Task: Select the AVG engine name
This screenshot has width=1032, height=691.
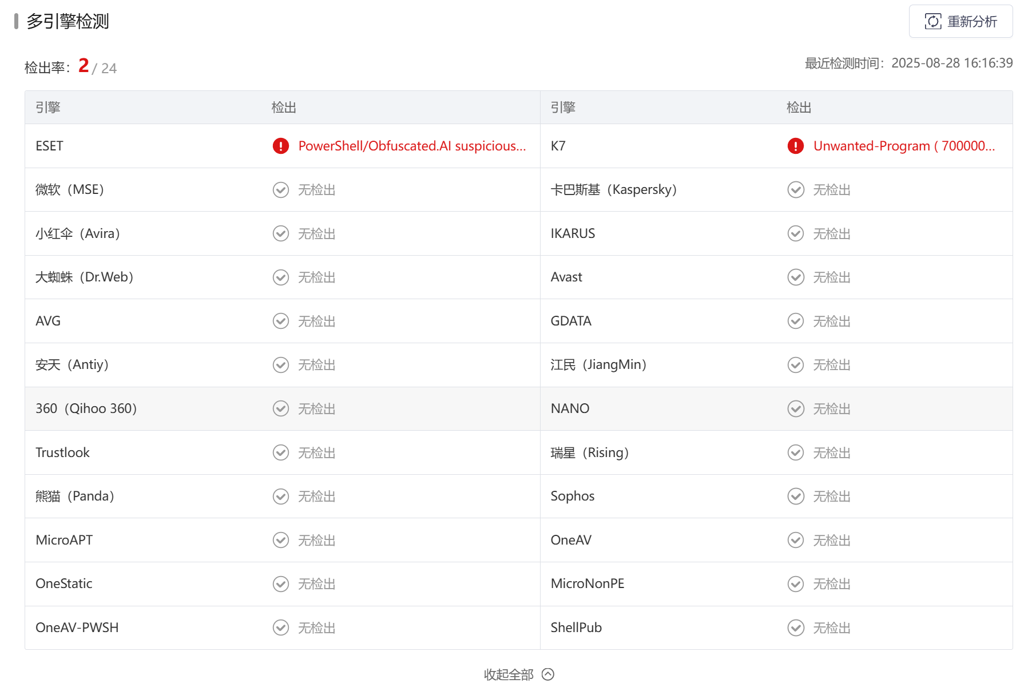Action: [48, 321]
